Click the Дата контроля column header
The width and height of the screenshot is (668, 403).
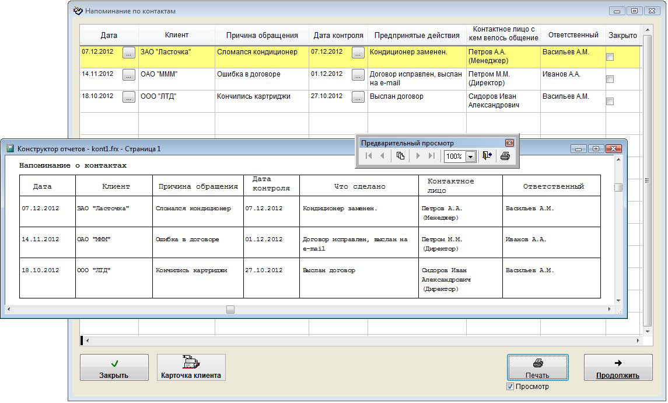pyautogui.click(x=338, y=35)
